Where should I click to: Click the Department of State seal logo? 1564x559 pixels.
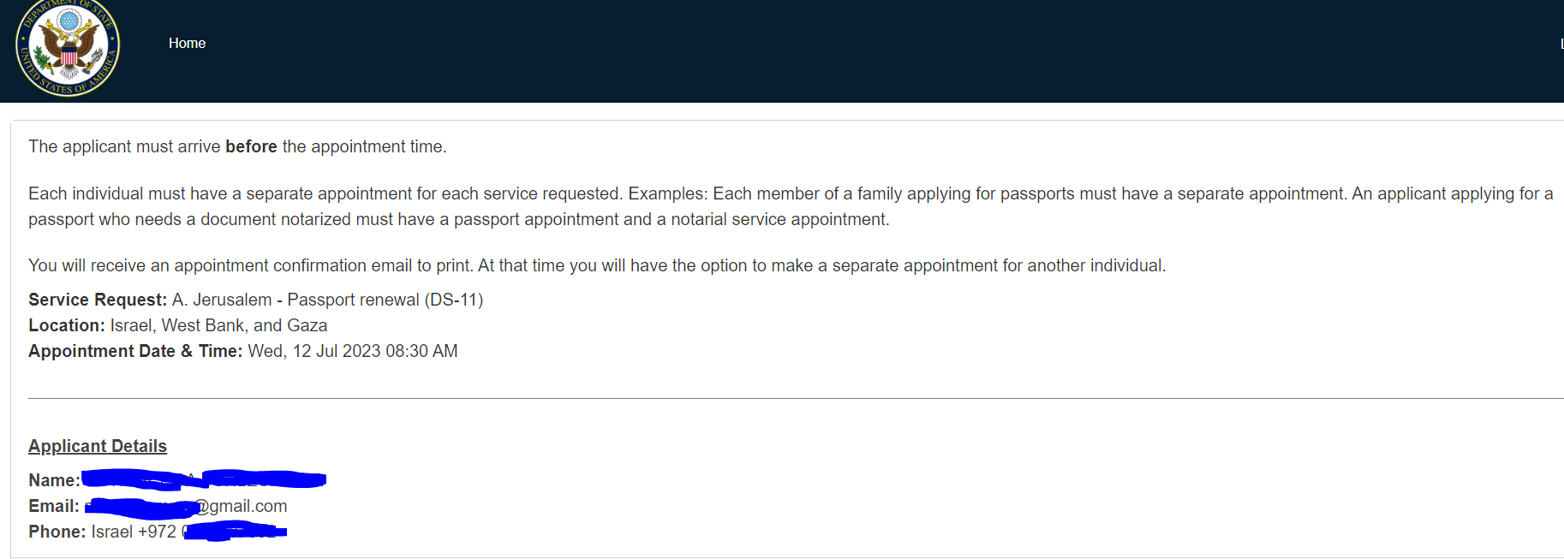point(68,48)
